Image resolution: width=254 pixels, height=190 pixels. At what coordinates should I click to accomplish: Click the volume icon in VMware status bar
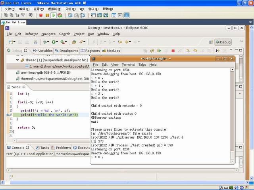point(237,188)
